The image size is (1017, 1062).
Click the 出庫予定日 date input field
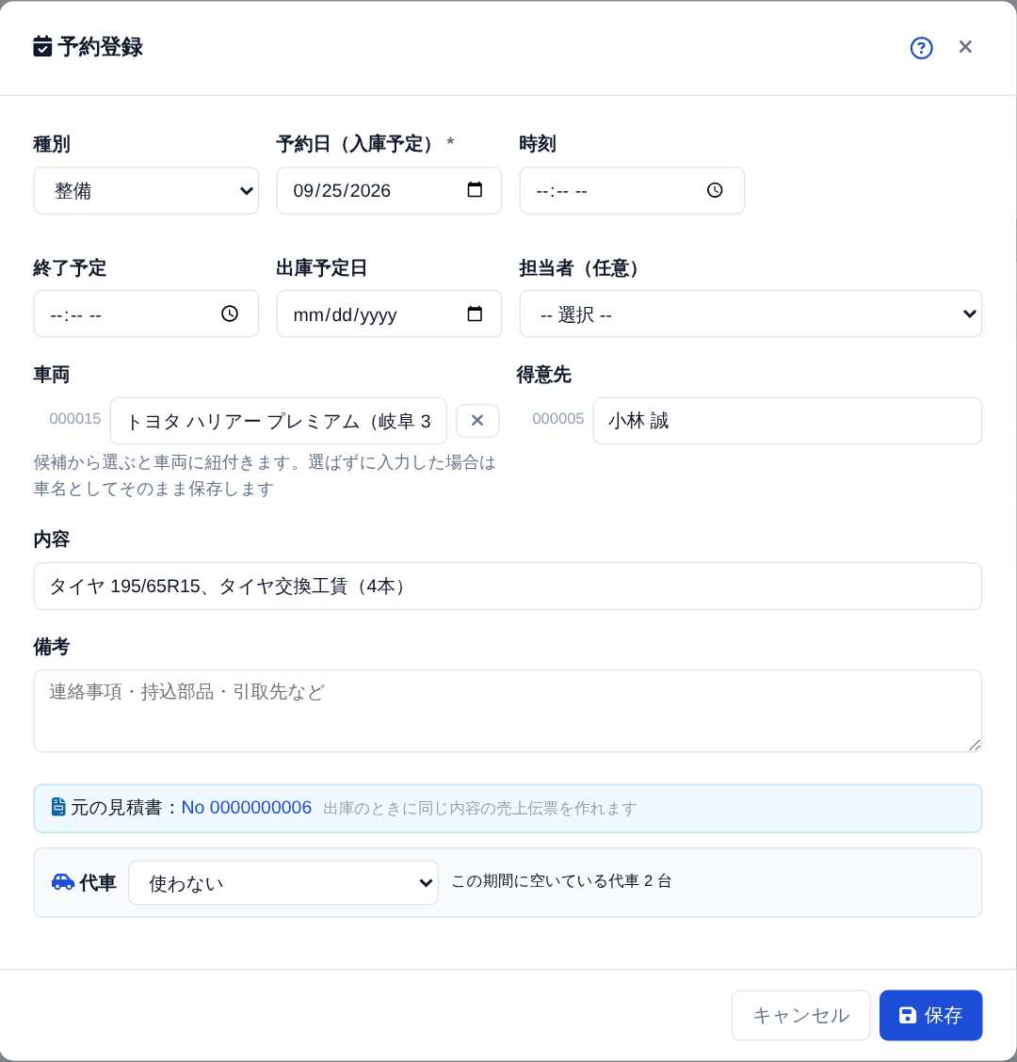[x=389, y=314]
